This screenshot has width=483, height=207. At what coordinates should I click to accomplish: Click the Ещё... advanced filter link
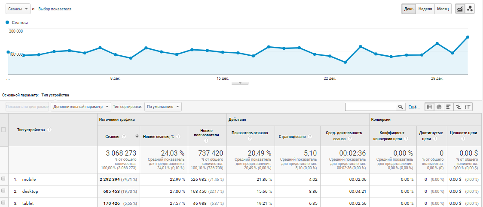[x=413, y=107]
